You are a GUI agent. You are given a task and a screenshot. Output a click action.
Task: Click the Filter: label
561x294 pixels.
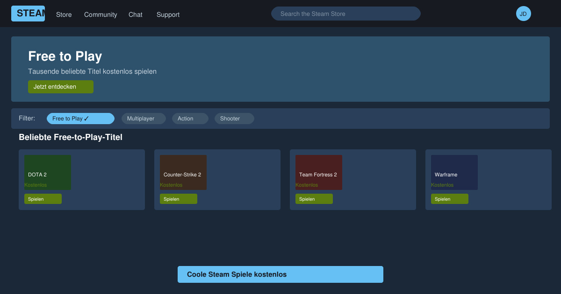point(27,118)
